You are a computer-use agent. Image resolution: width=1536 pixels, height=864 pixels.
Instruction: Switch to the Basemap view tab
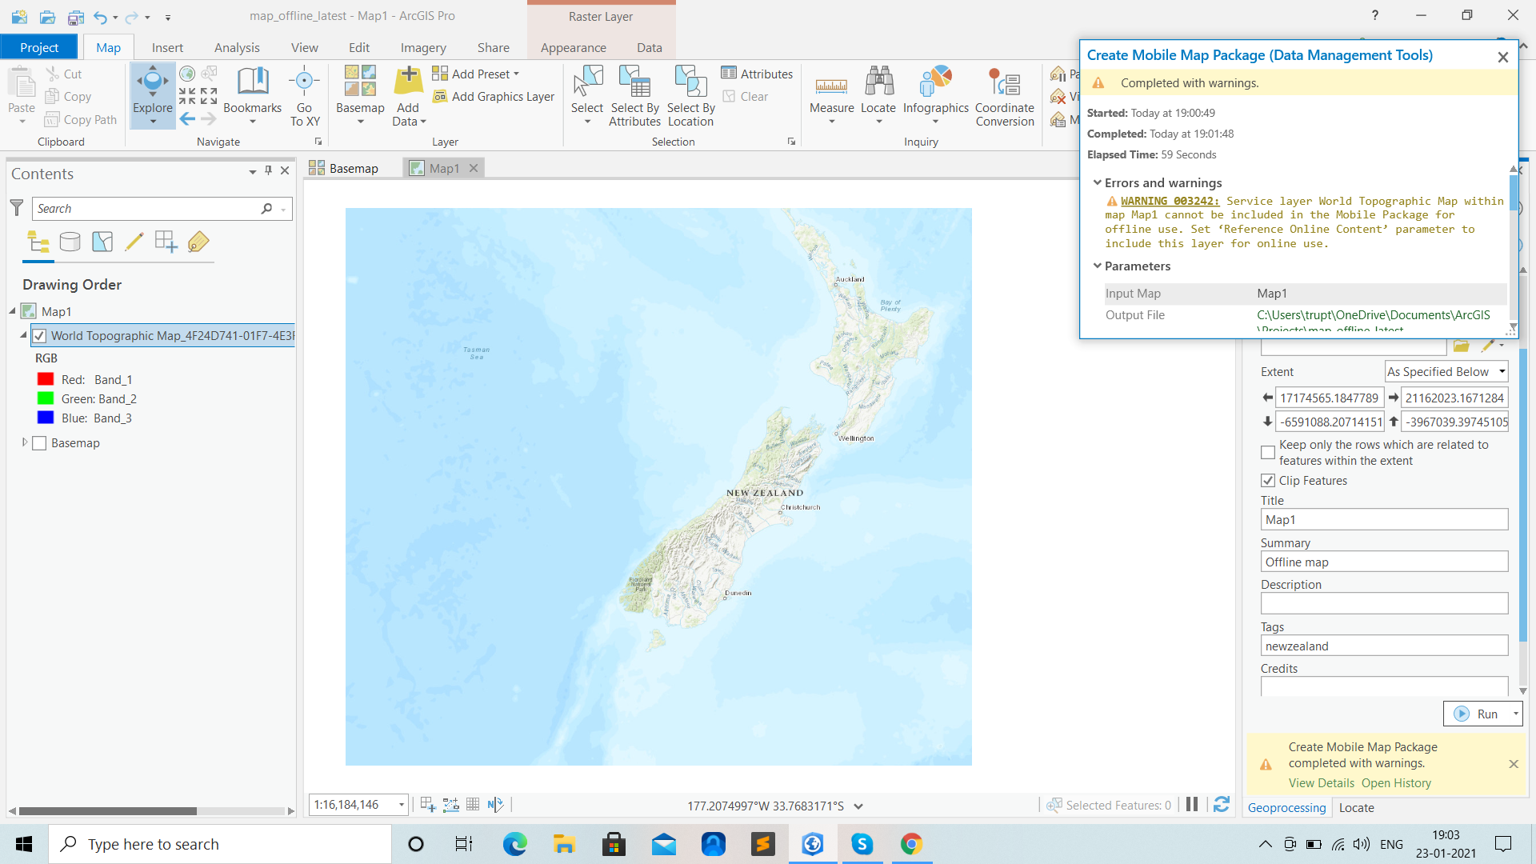click(345, 168)
